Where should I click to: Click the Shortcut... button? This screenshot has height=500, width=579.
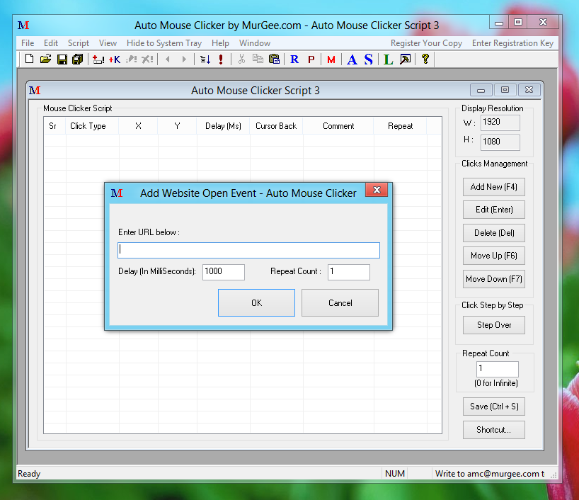pos(493,430)
